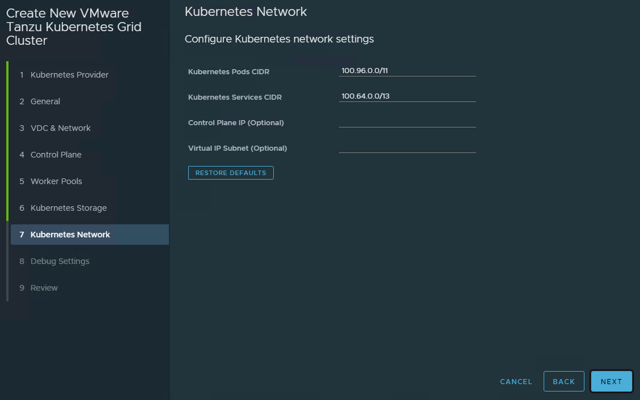Click the Kubernetes Pods CIDR label text

point(228,72)
